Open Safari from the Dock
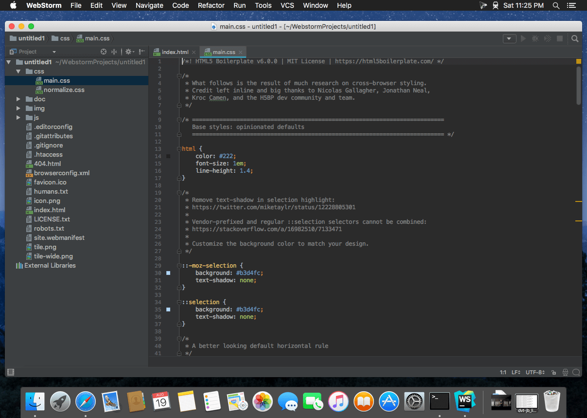Viewport: 587px width, 418px height. tap(86, 401)
